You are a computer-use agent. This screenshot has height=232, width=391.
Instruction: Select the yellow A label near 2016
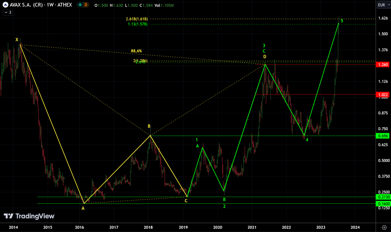(83, 208)
